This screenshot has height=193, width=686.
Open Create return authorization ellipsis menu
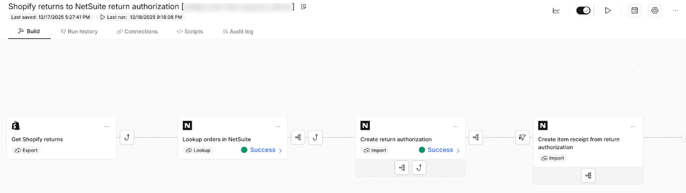coord(456,127)
